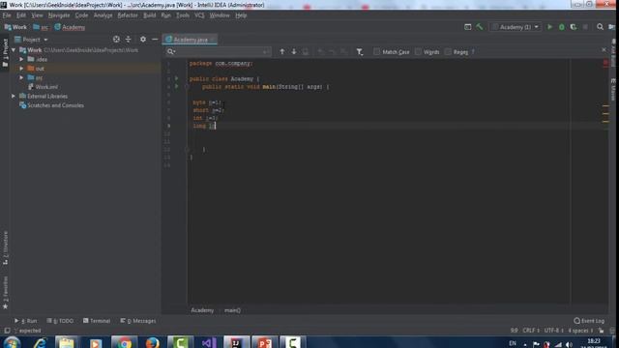Click run gutter icon beside main method
The image size is (619, 348).
point(176,86)
